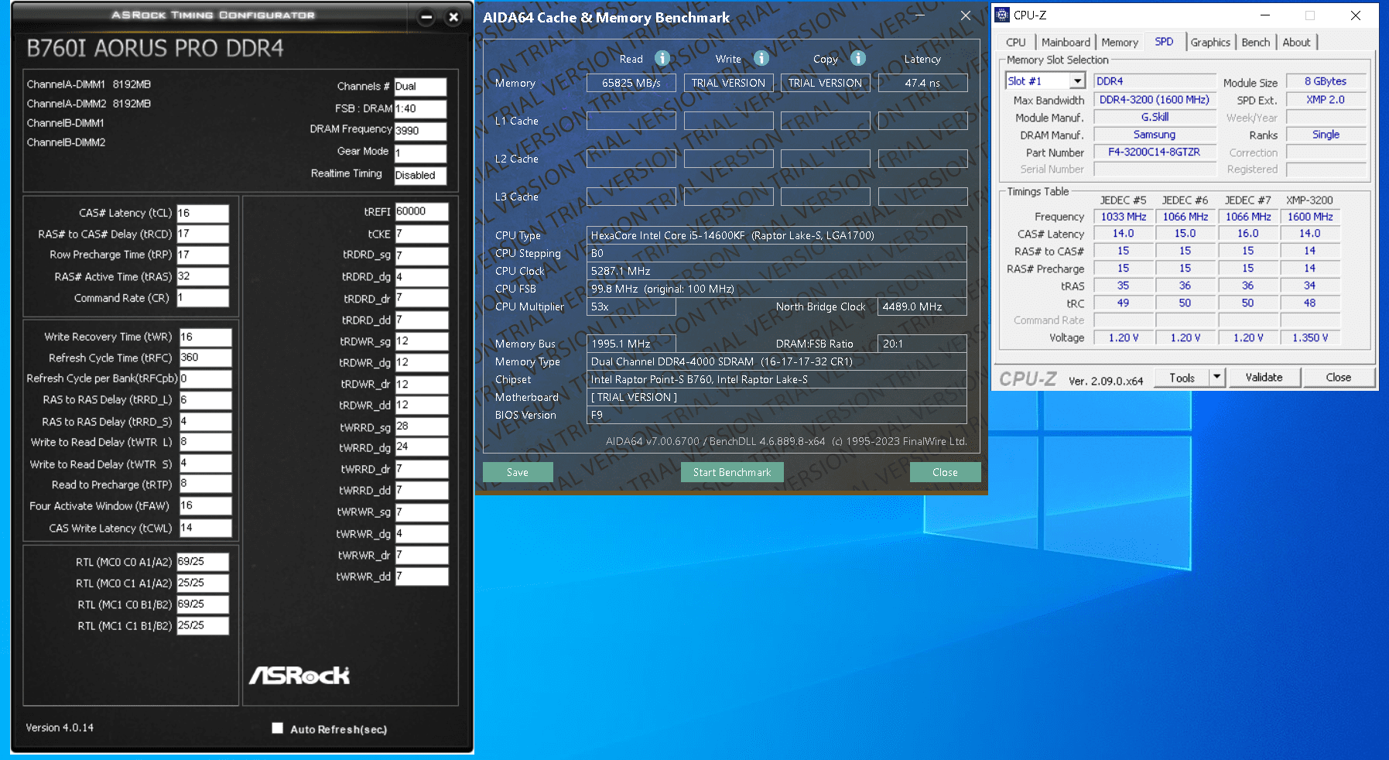1389x760 pixels.
Task: Click the Channels # field showing Dual
Action: click(x=420, y=87)
